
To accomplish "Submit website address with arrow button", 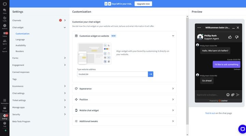I will tap(150, 74).
